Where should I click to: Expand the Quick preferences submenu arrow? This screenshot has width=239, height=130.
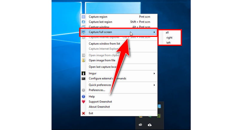pyautogui.click(x=154, y=85)
